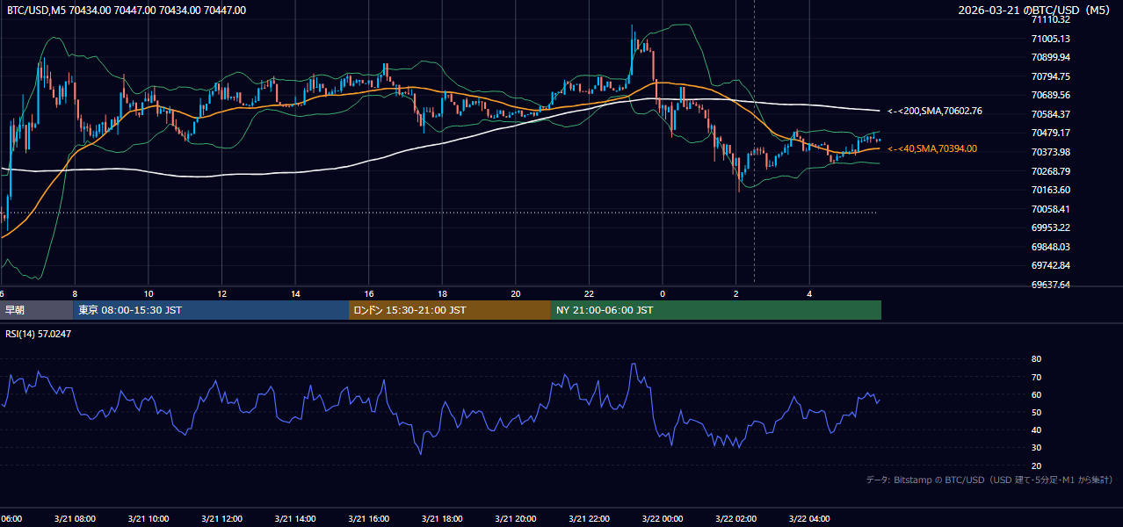Click hour label 16 under price chart
The height and width of the screenshot is (527, 1123).
click(x=369, y=293)
